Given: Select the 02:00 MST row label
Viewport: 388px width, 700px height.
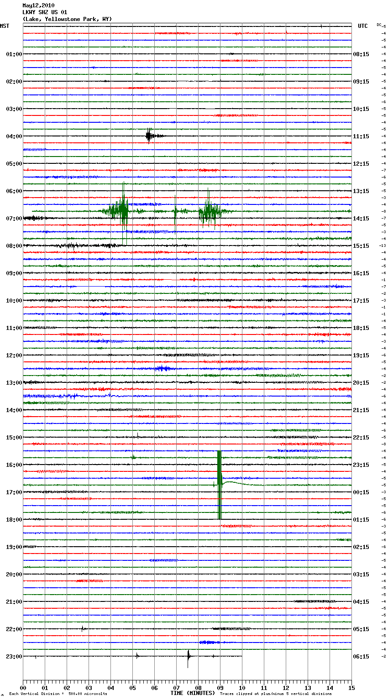Looking at the screenshot, I should click(14, 82).
